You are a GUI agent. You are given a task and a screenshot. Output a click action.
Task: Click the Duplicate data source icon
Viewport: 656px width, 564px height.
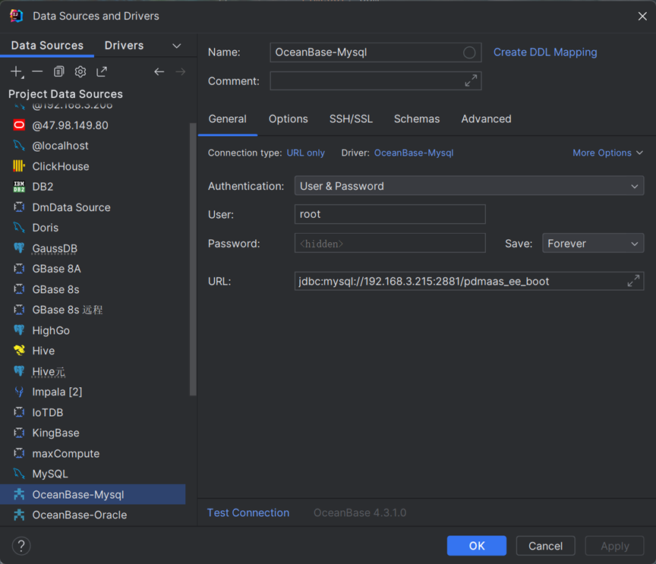(58, 71)
